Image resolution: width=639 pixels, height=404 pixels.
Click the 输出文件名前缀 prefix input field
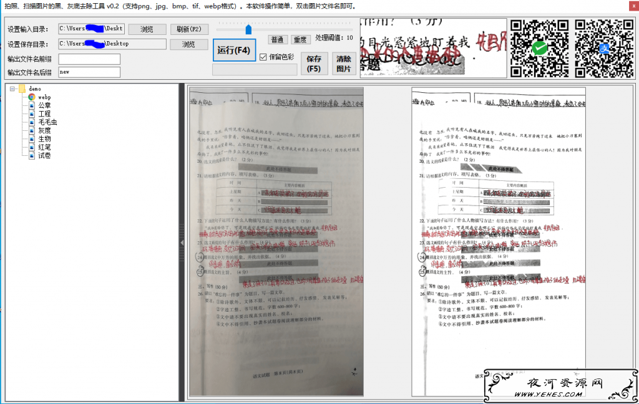(89, 59)
